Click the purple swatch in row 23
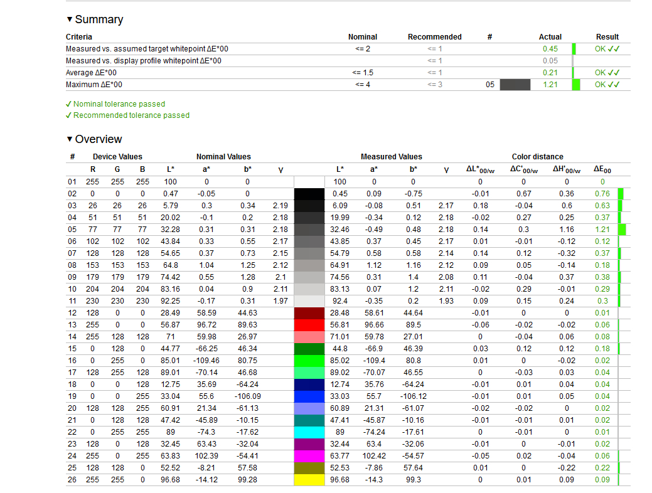The image size is (652, 493). pos(309,444)
